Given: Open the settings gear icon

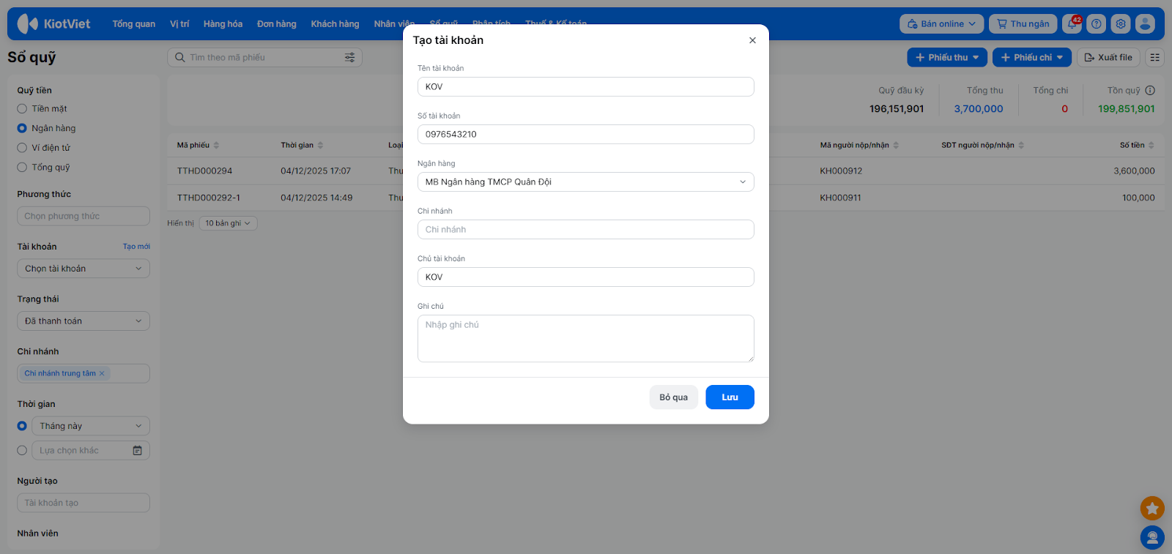Looking at the screenshot, I should [x=1121, y=23].
